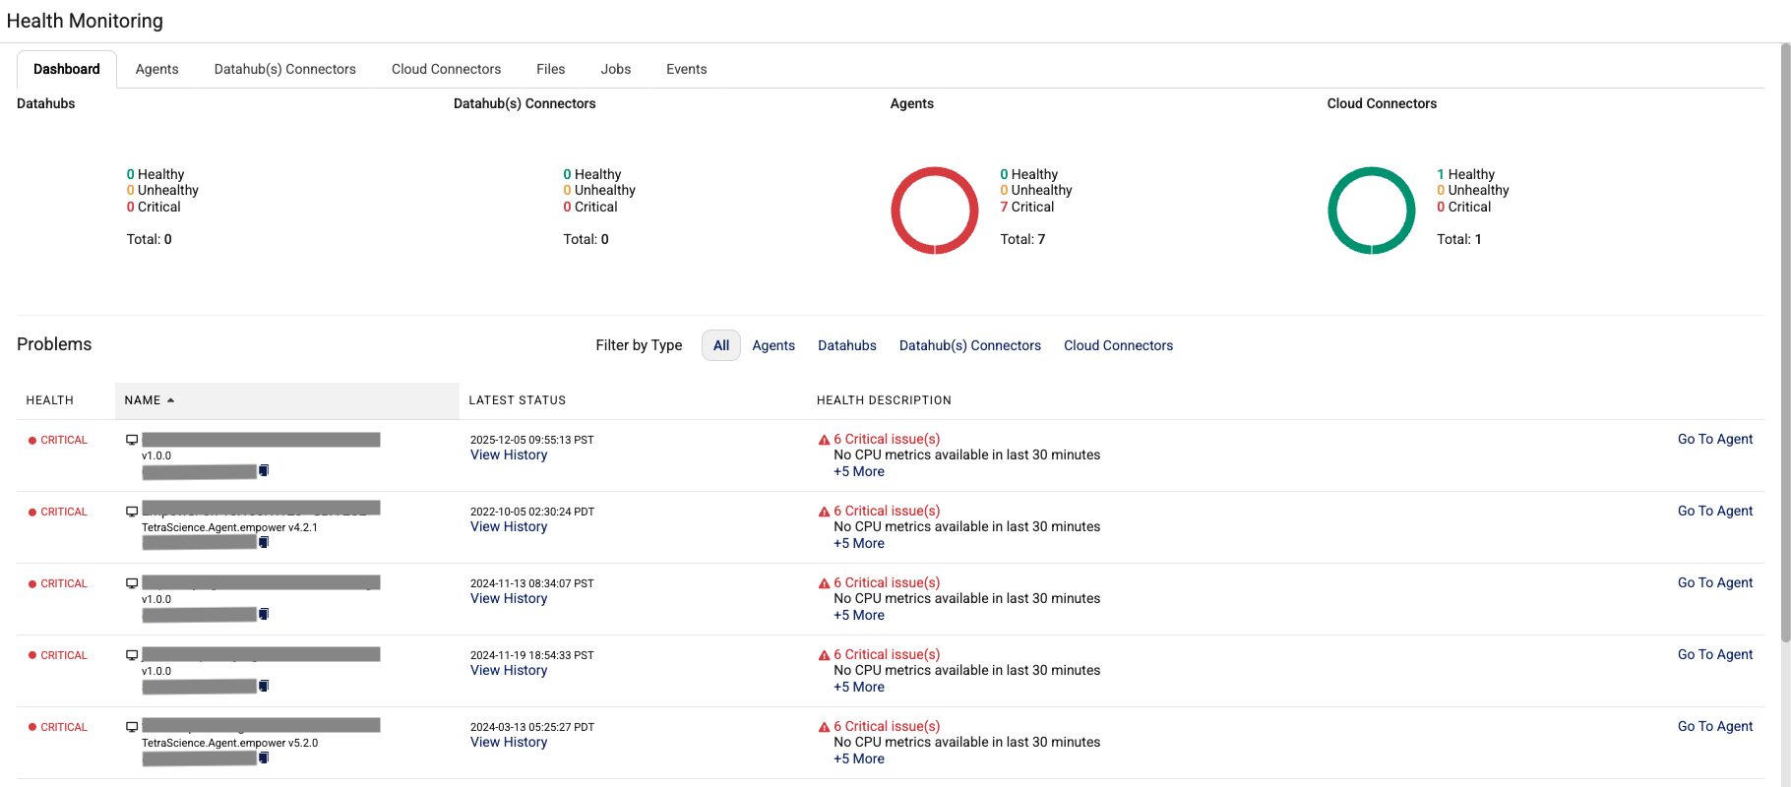This screenshot has width=1791, height=787.
Task: Click the 'TetraScience.Agent.empower v4.2.1' text
Action: point(229,527)
